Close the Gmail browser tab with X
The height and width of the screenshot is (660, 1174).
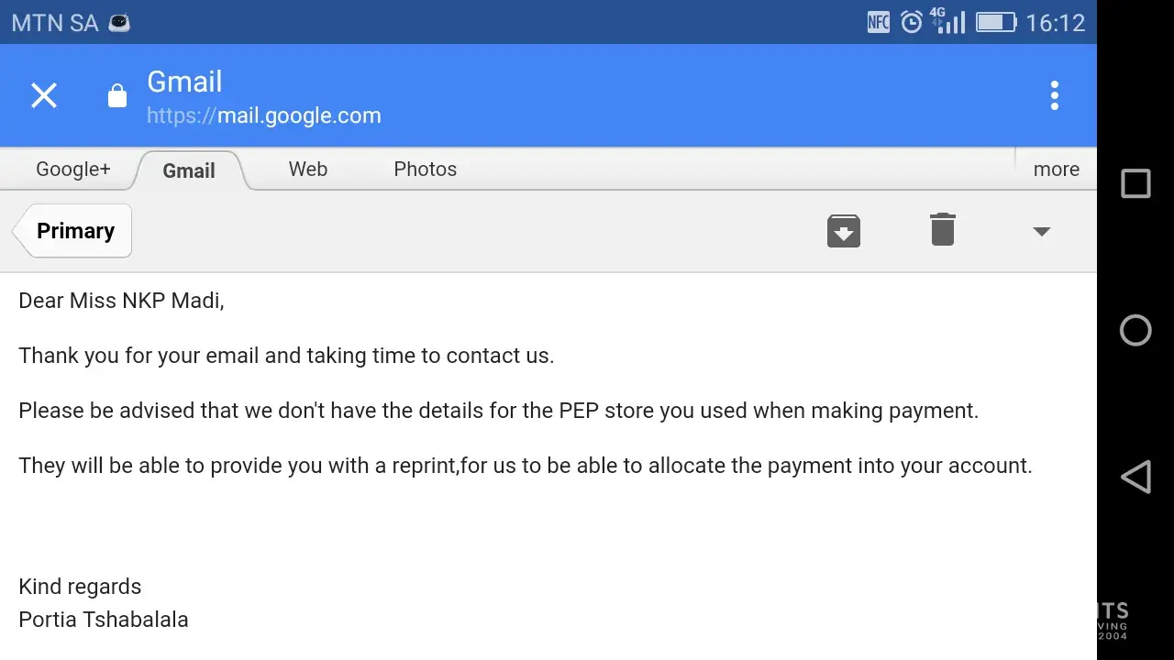(x=44, y=95)
